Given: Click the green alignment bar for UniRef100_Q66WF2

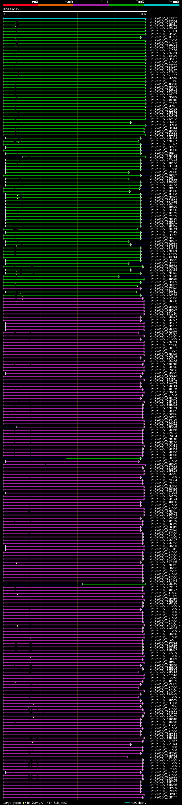Looking at the screenshot, I should pyautogui.click(x=67, y=122).
